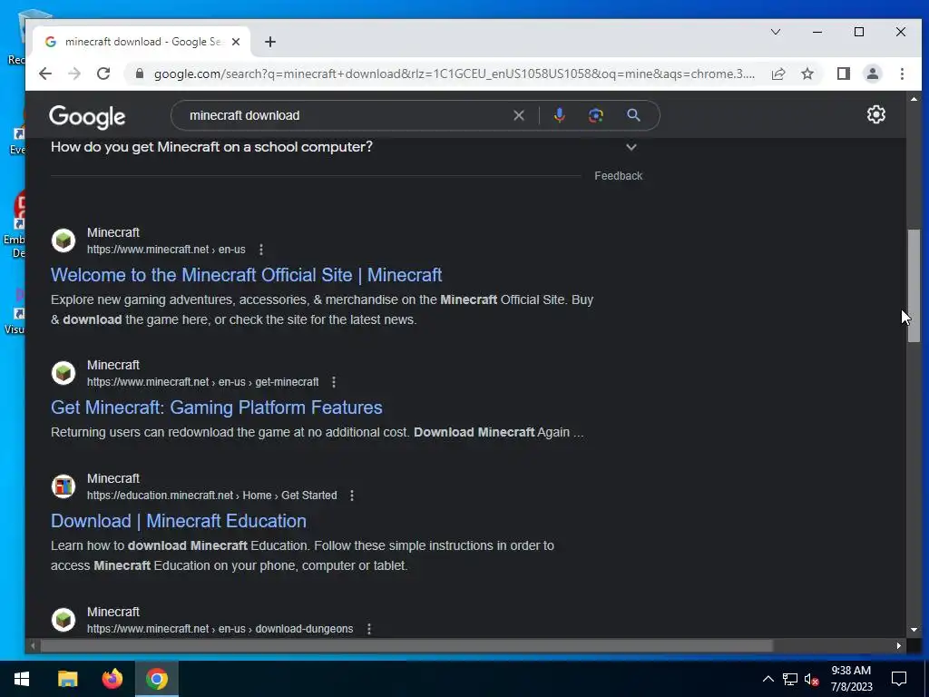Open Chrome three-dot menu

902,74
